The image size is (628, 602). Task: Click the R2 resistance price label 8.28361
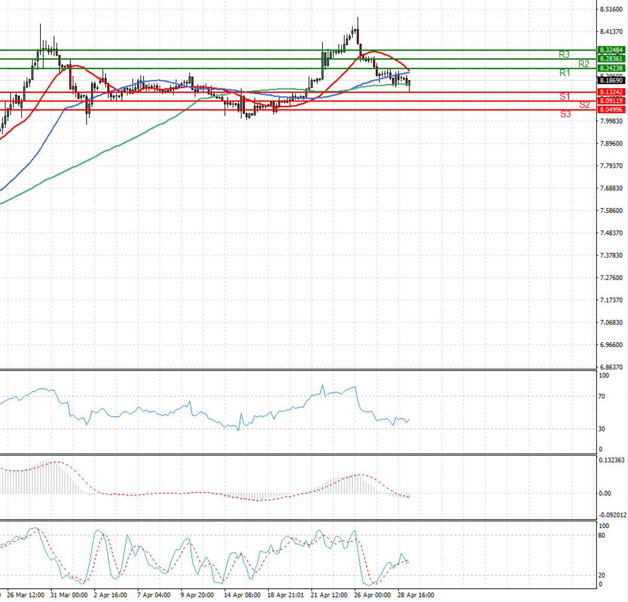[611, 59]
